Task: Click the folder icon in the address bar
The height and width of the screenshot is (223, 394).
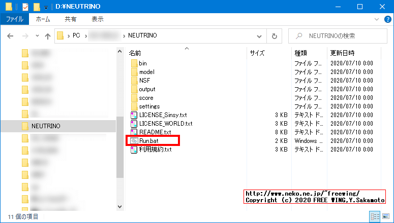Action: click(x=60, y=36)
